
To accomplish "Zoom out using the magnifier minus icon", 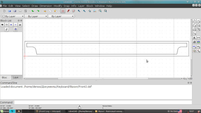I will (x=84, y=11).
